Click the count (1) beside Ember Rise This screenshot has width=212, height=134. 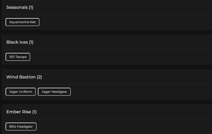34,112
